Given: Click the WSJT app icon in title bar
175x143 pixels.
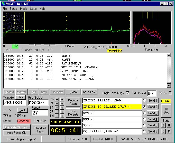Looking at the screenshot, I should click(4, 4).
